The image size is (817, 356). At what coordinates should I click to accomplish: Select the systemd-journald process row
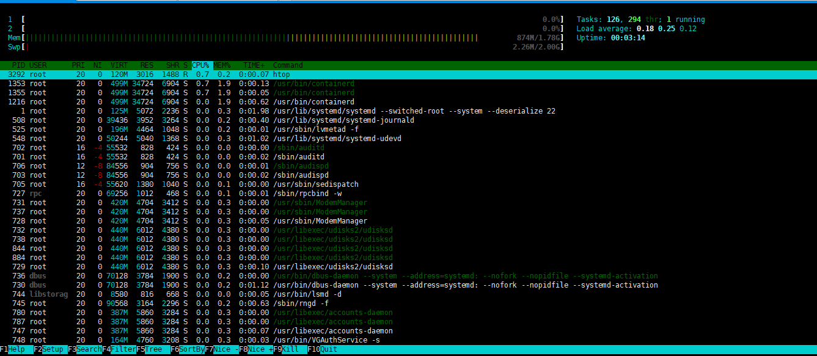(408, 120)
